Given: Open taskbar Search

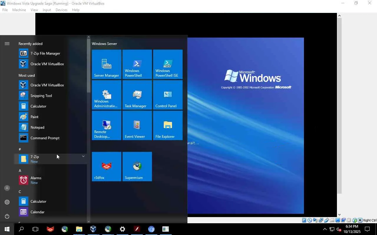Looking at the screenshot, I should (x=21, y=229).
